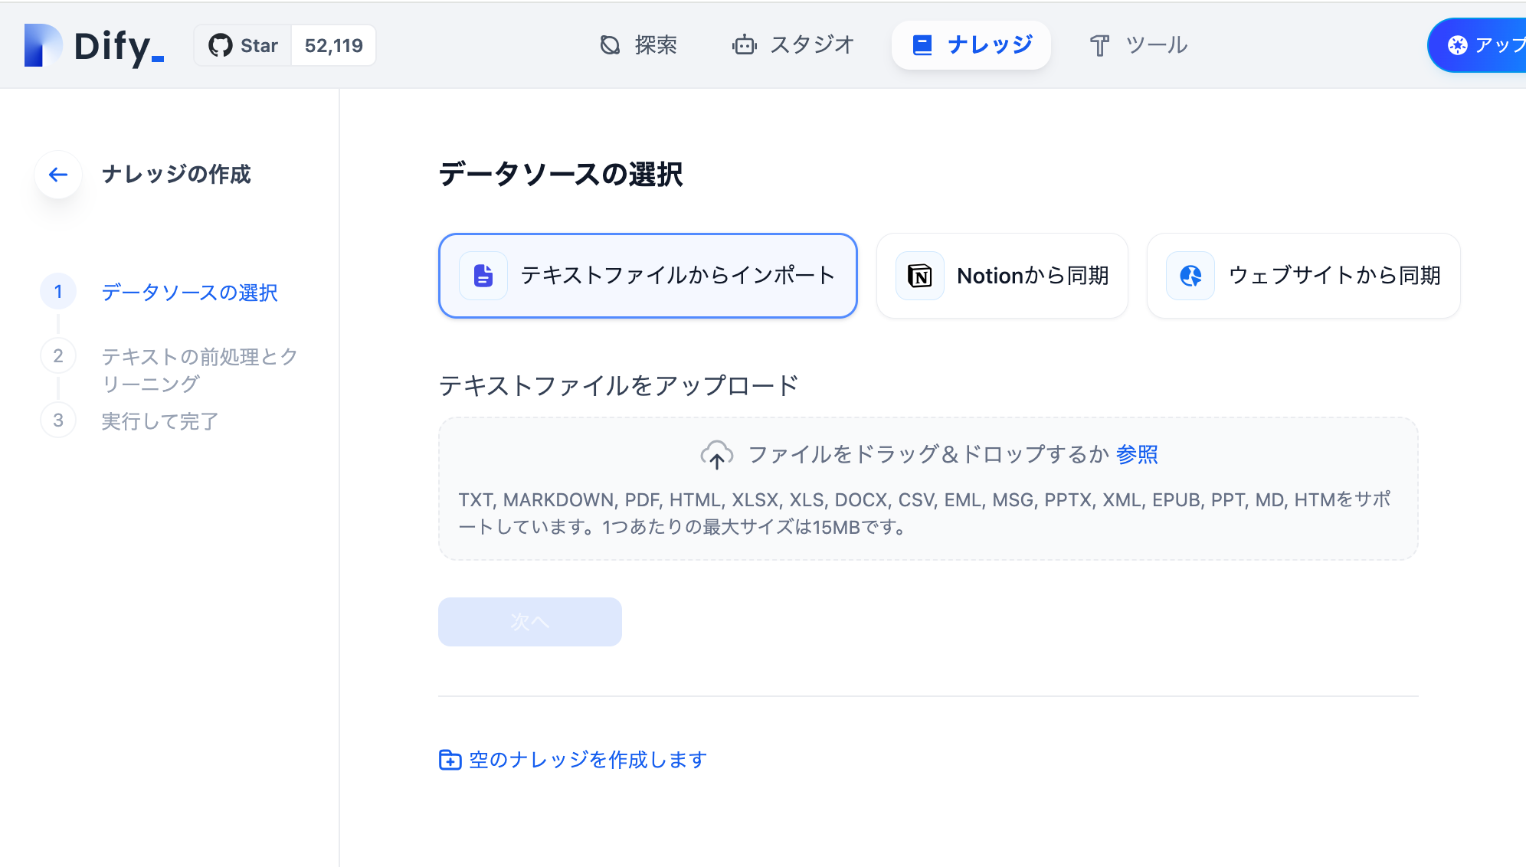Select the ウェブサイトから同期 data source
The image size is (1526, 867).
1302,276
